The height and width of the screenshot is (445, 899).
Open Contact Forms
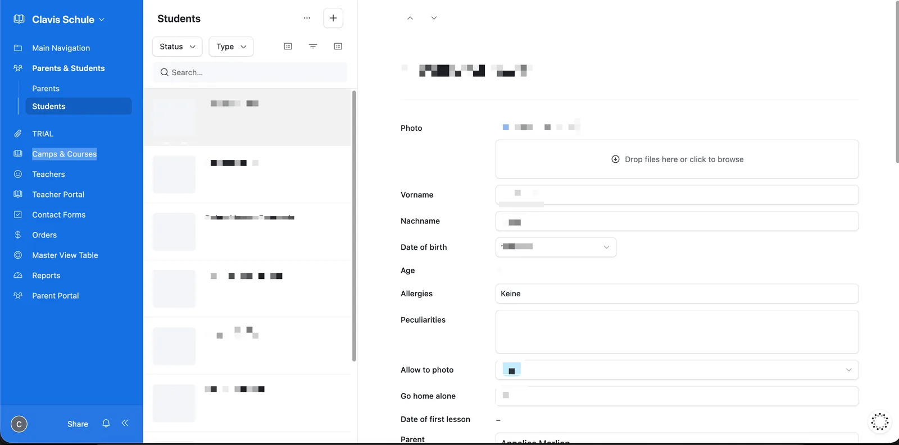tap(58, 215)
